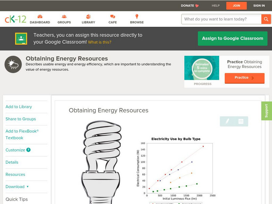Click the Google Classroom icon in banner
Image resolution: width=272 pixels, height=204 pixels.
[x=21, y=38]
